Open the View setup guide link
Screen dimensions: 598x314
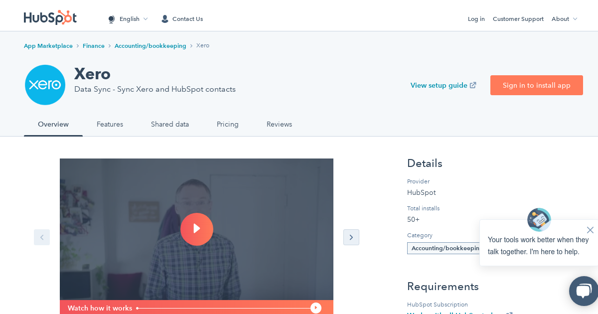pyautogui.click(x=439, y=85)
